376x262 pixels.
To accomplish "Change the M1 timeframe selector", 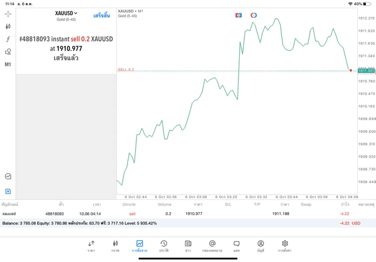I will click(8, 64).
